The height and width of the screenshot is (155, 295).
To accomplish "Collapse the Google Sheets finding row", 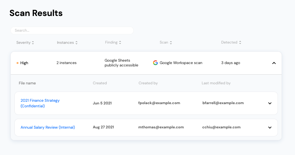I will 274,63.
